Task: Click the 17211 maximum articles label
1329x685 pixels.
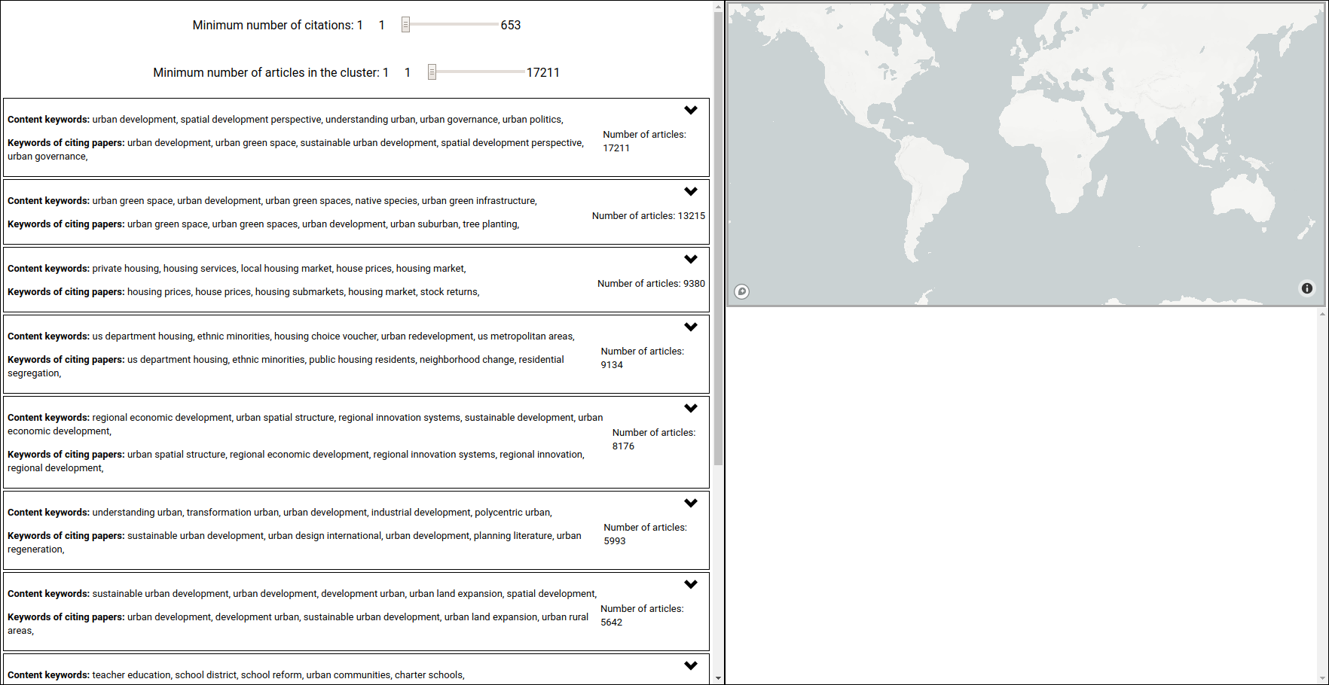Action: (x=545, y=72)
